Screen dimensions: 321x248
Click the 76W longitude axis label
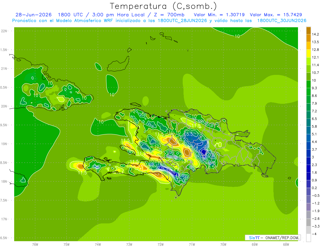click(35, 244)
